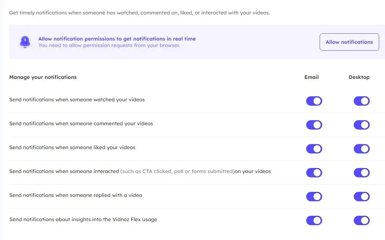Switch off email notifications for video interactions
The height and width of the screenshot is (240, 385).
point(314,173)
